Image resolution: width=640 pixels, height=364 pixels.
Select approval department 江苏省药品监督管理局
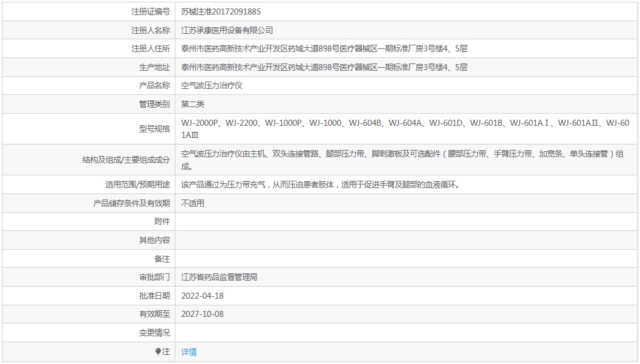point(219,277)
